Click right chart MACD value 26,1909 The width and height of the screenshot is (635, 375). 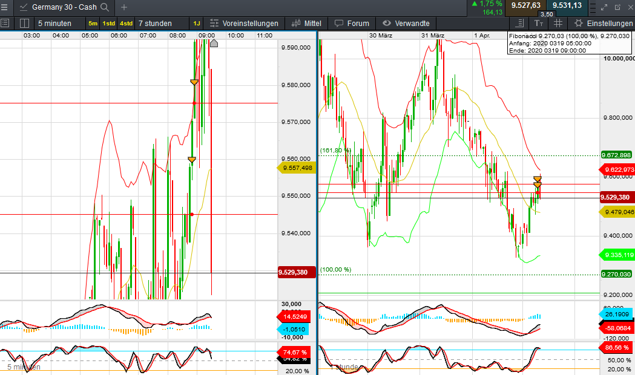pos(616,315)
